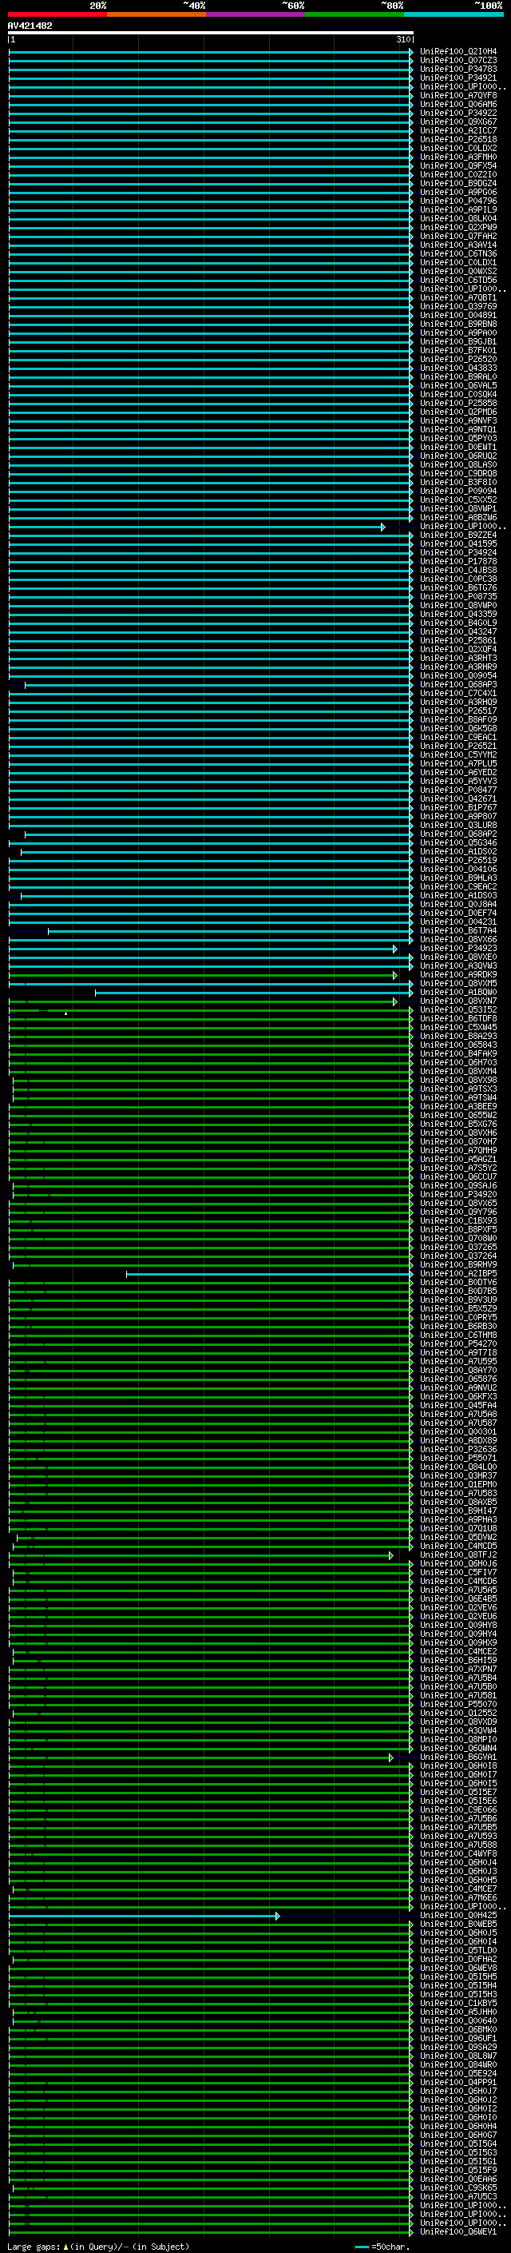
Task: Select entry UniRef100_Q6VAL5
Action: click(x=458, y=386)
